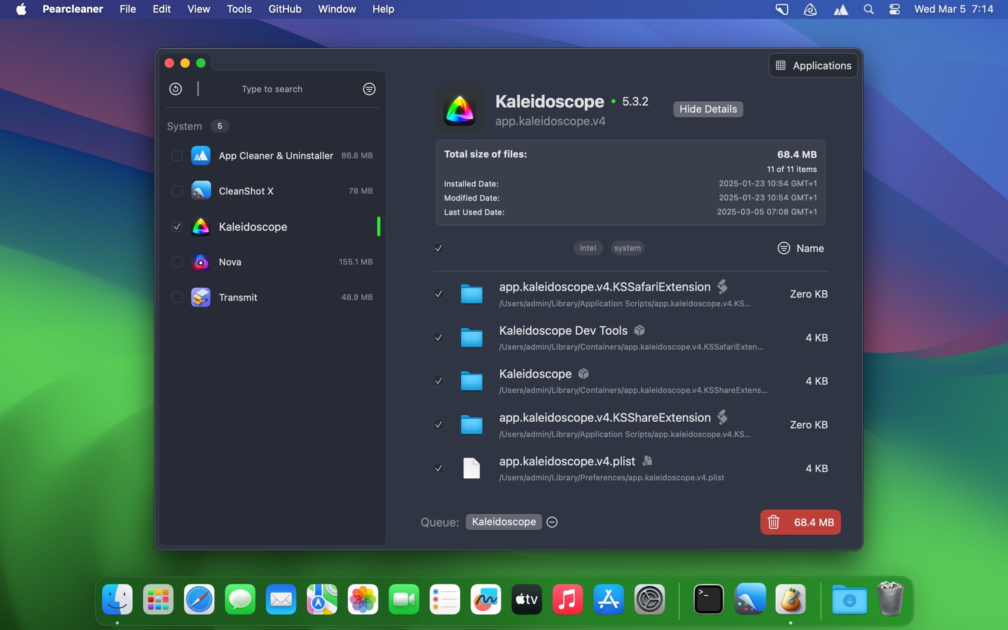Click the Hide Details button
Screen dimensions: 1008x630
pyautogui.click(x=708, y=109)
